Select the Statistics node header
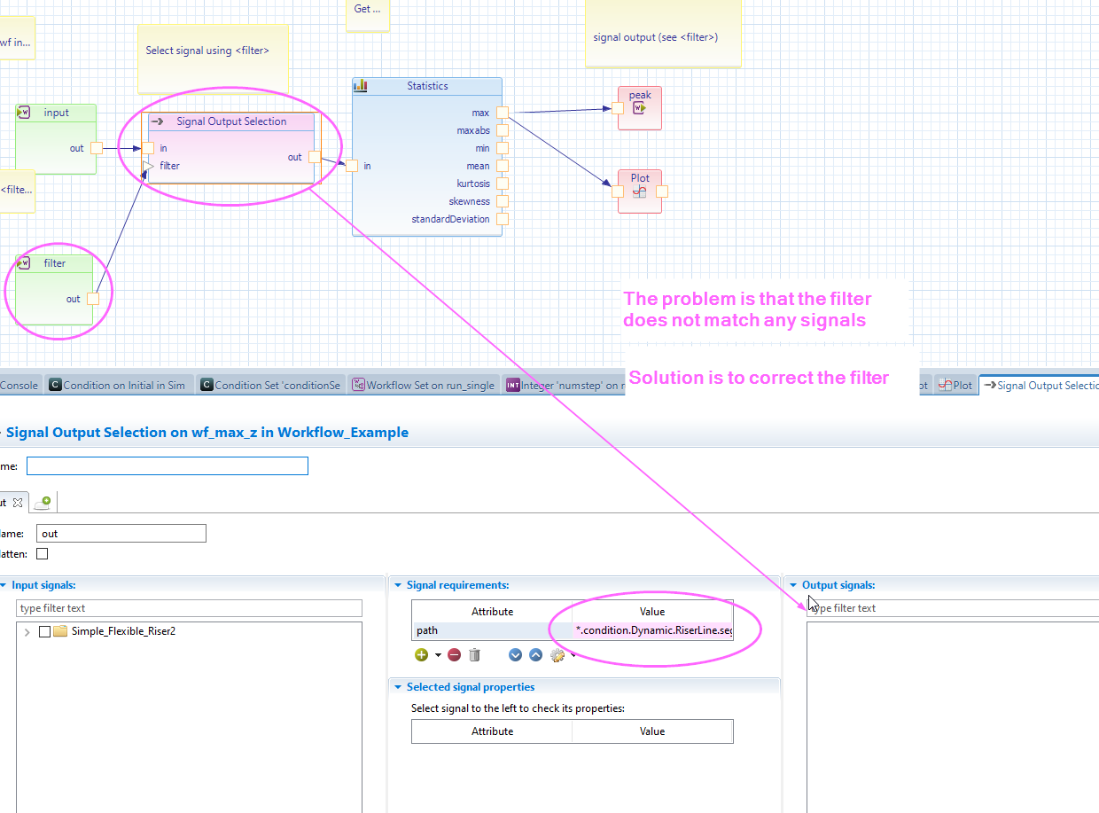The image size is (1099, 813). 427,86
